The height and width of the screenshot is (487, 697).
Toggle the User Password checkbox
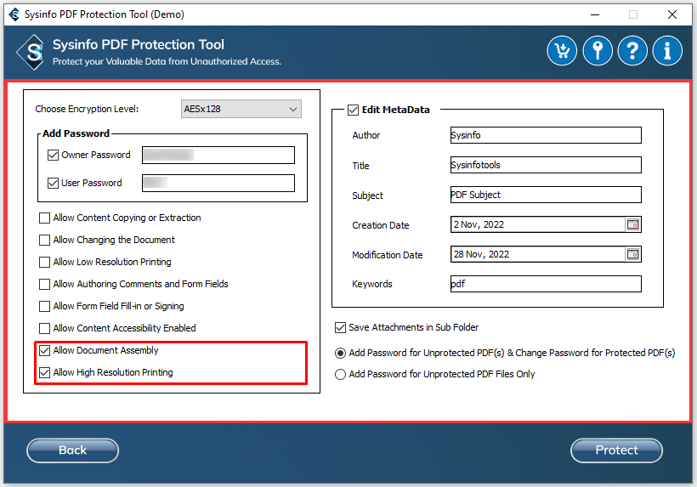pyautogui.click(x=53, y=183)
